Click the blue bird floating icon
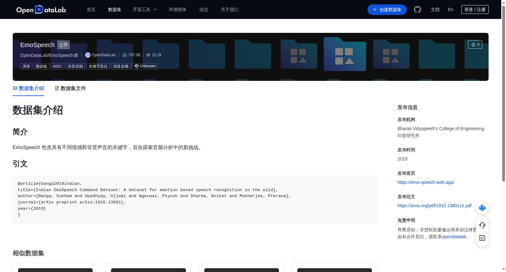The width and height of the screenshot is (506, 272). pyautogui.click(x=482, y=208)
